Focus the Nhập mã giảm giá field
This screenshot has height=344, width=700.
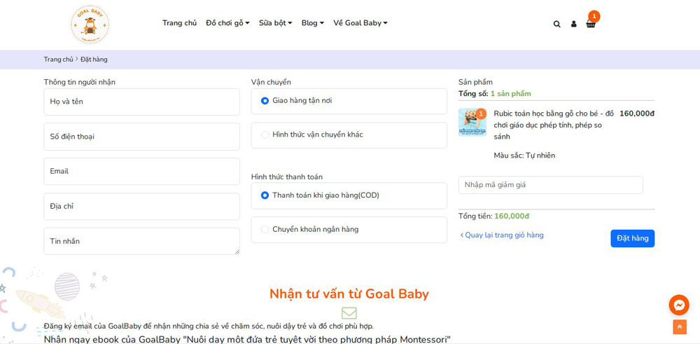550,185
